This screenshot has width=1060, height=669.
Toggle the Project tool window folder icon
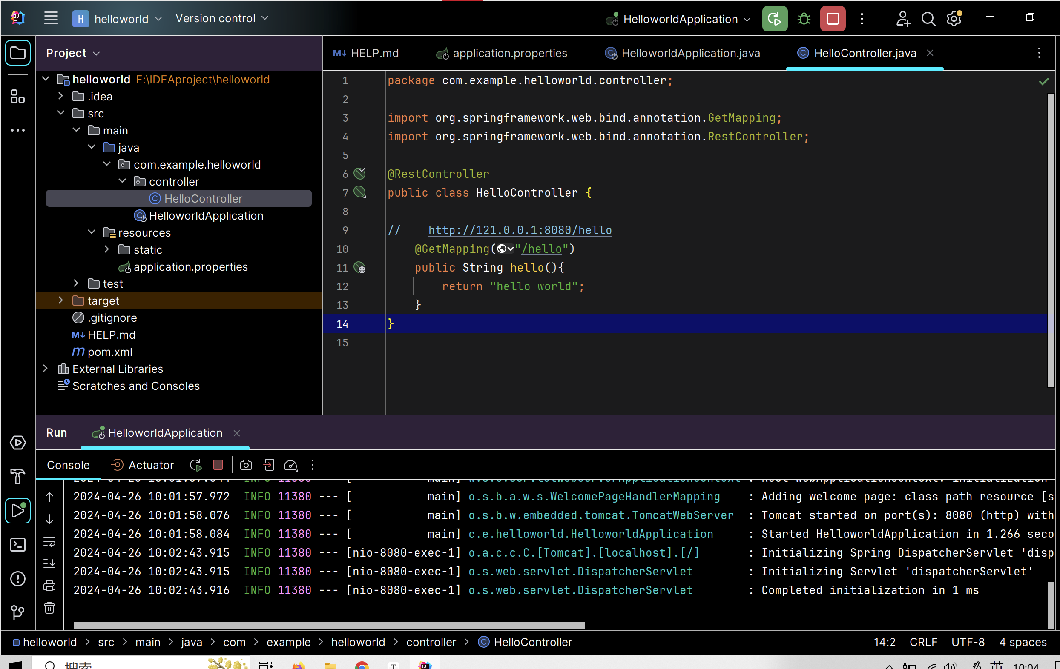point(17,53)
